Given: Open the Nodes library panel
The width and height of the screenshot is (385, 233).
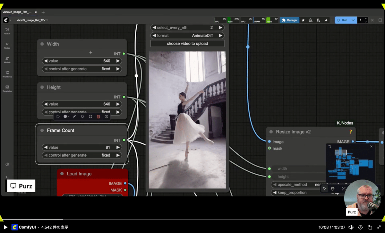Looking at the screenshot, I should [x=7, y=45].
